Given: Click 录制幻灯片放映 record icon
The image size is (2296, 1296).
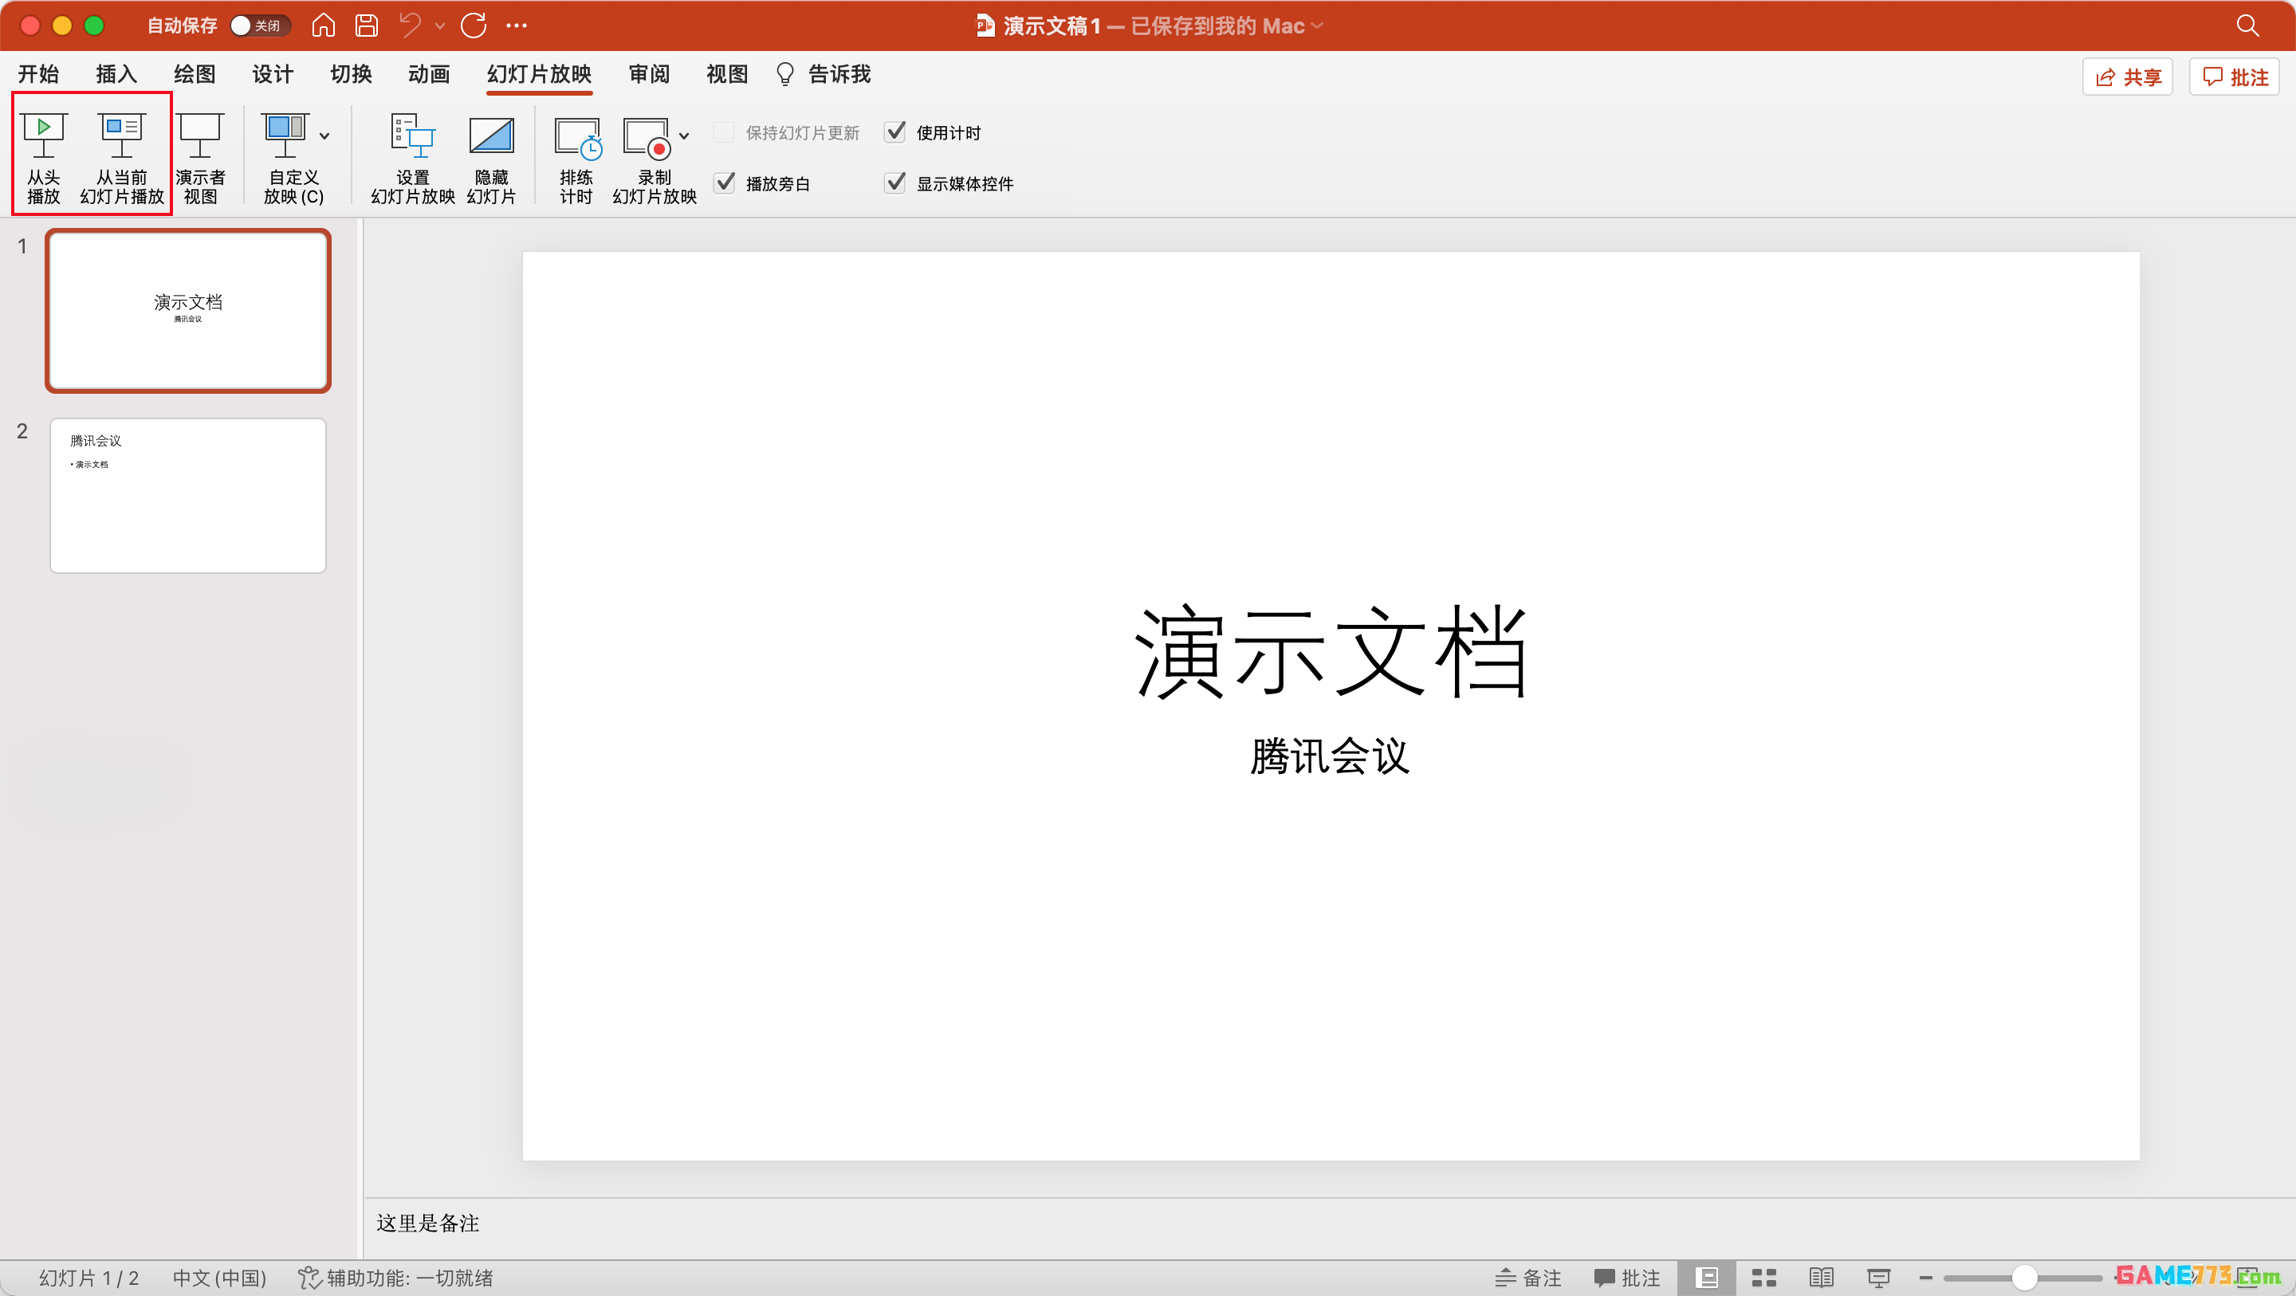Looking at the screenshot, I should 647,138.
